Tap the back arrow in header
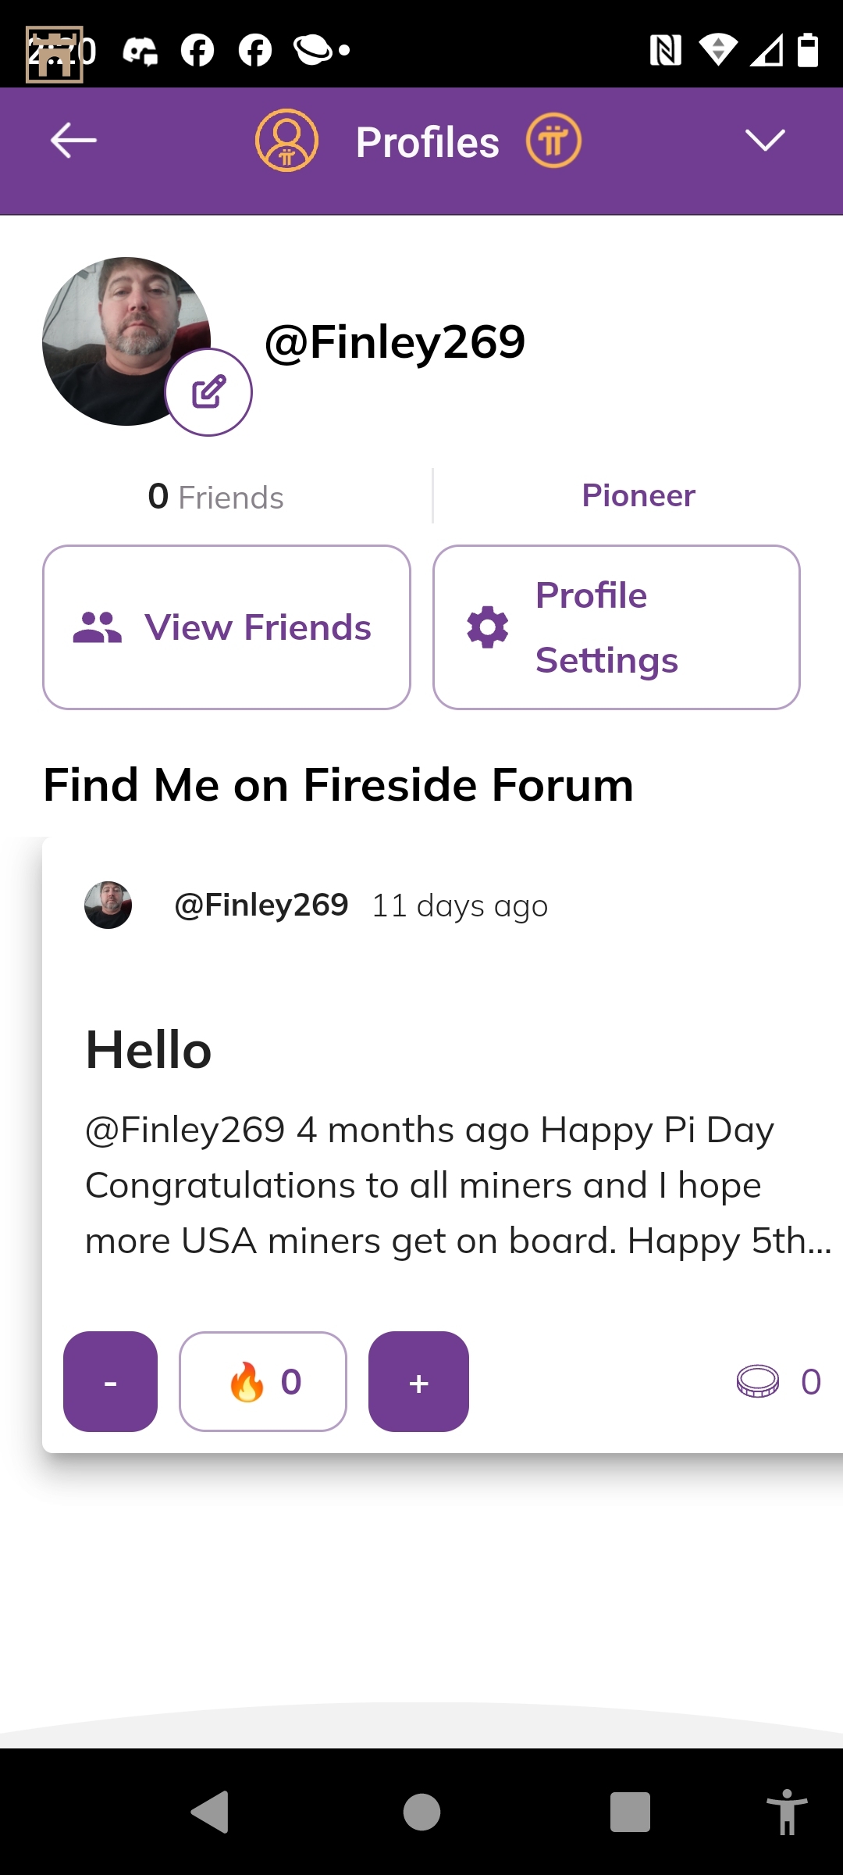This screenshot has height=1875, width=843. (73, 141)
